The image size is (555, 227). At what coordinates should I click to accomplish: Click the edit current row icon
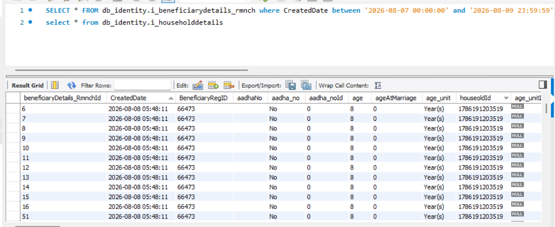(x=198, y=85)
